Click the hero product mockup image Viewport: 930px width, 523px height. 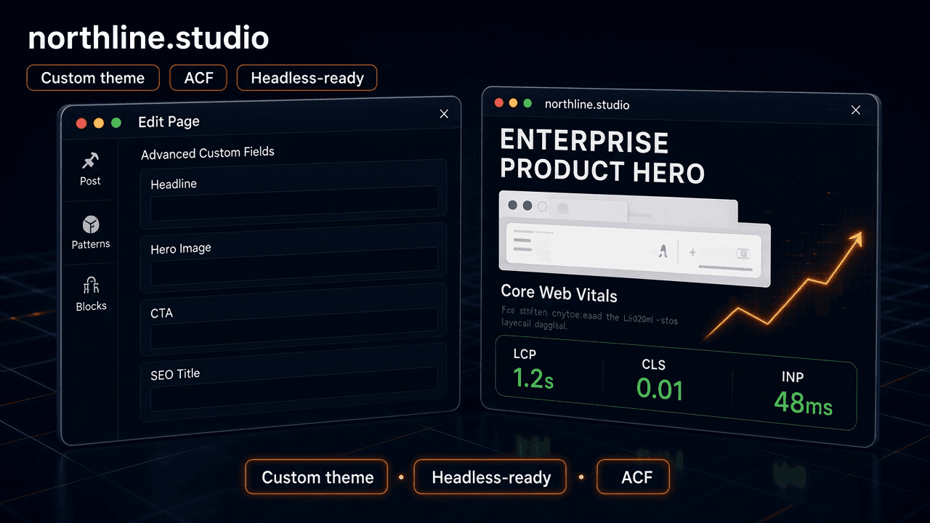634,239
